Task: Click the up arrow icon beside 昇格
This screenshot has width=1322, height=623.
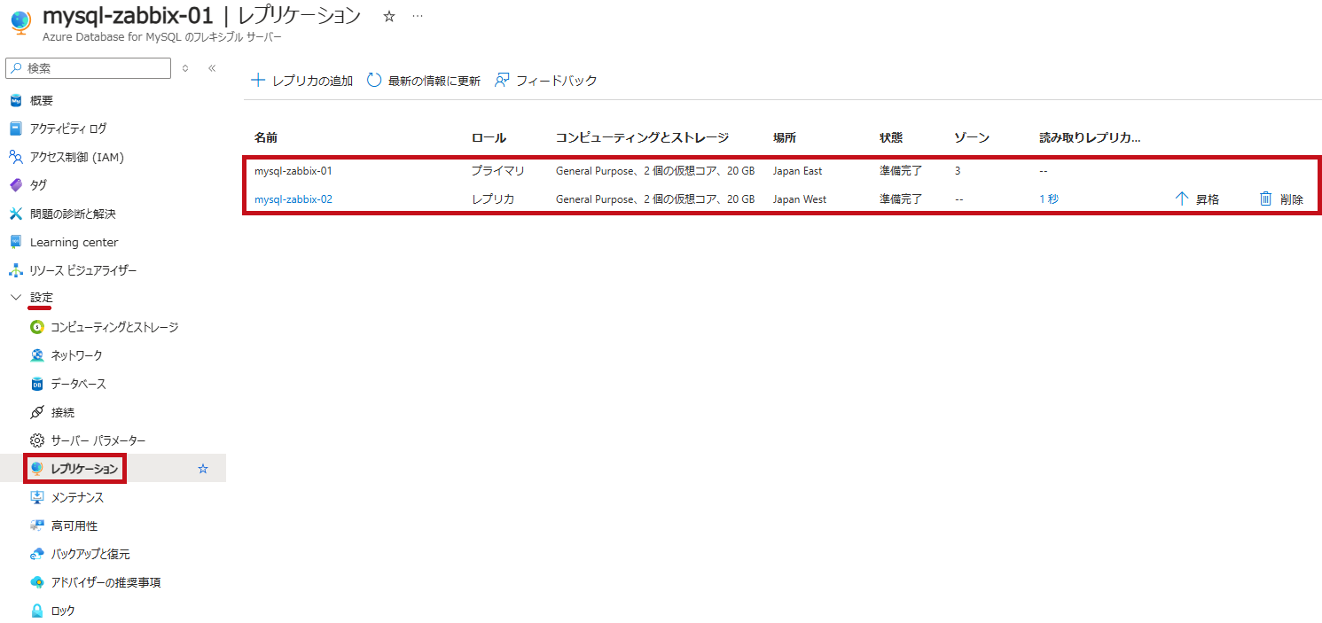Action: coord(1181,199)
